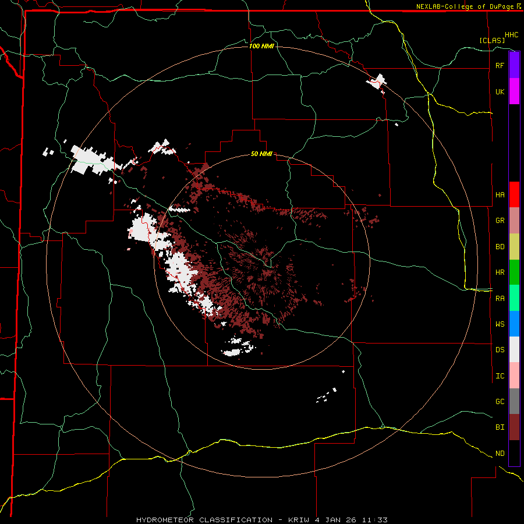Click the red HA legend color swatch
This screenshot has height=524, width=524.
point(514,194)
